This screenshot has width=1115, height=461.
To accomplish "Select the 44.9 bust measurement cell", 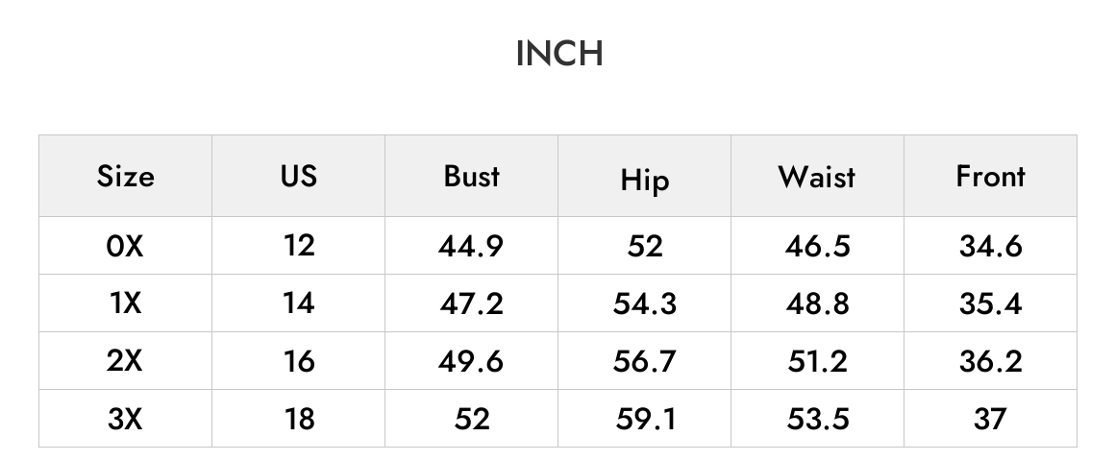I will (471, 246).
